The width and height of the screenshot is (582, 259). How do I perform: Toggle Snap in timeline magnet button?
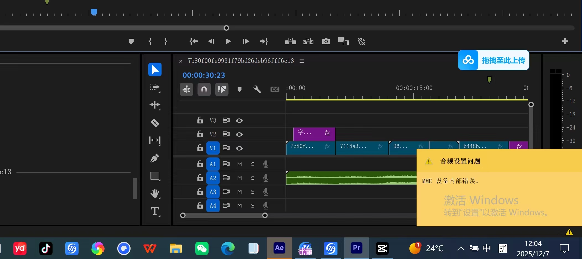(x=204, y=89)
